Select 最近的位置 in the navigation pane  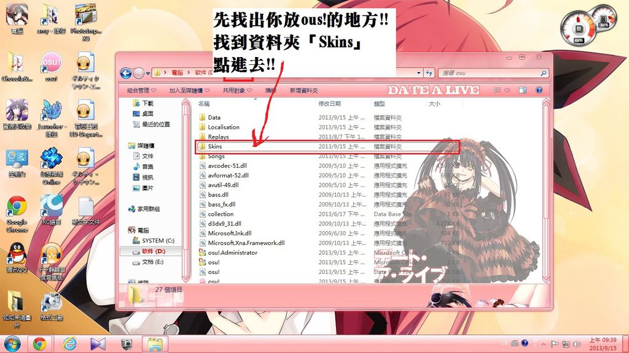tap(151, 124)
